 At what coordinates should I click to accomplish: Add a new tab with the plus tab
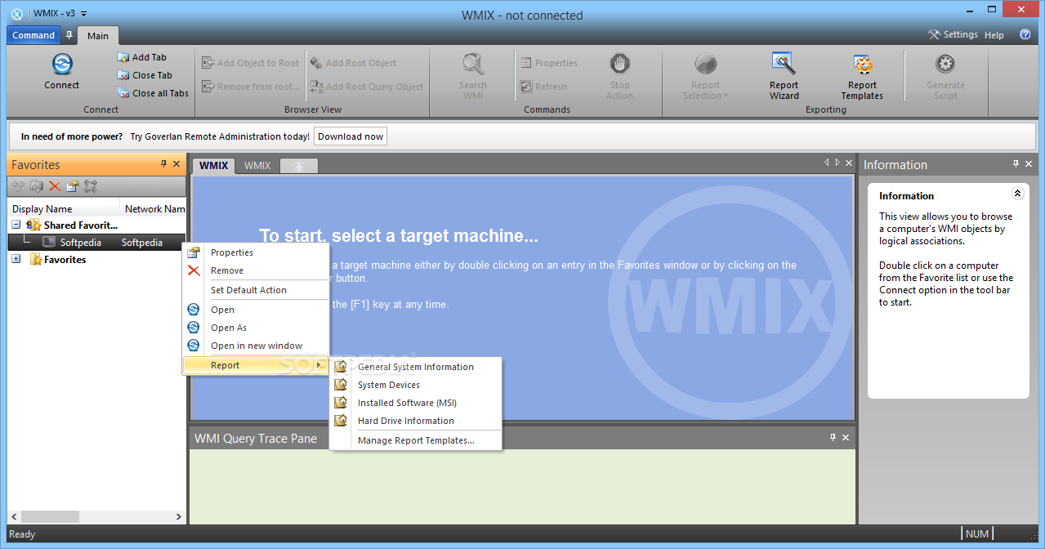[x=298, y=166]
